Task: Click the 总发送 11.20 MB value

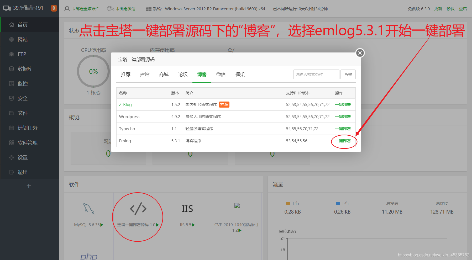Action: [392, 212]
